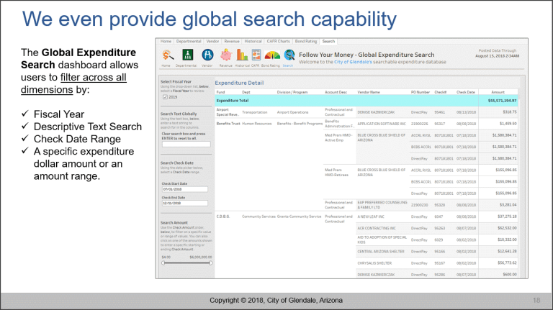Click the Expenditure Detail heading
The width and height of the screenshot is (553, 310).
(x=239, y=83)
